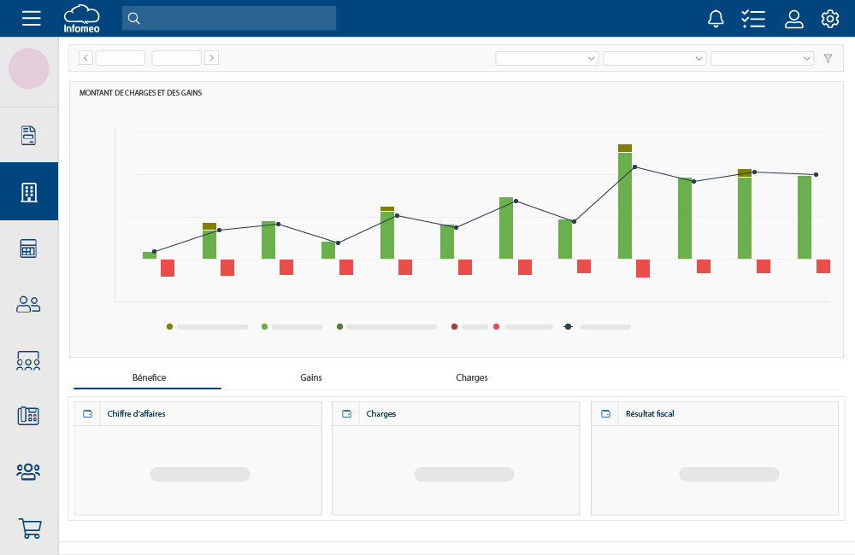Viewport: 855px width, 555px height.
Task: Open the calculator panel from sidebar
Action: click(28, 248)
